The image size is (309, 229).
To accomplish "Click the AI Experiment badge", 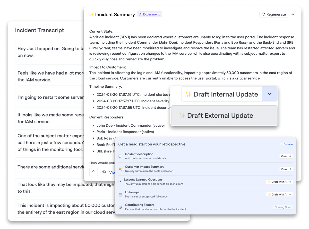I will pos(149,14).
